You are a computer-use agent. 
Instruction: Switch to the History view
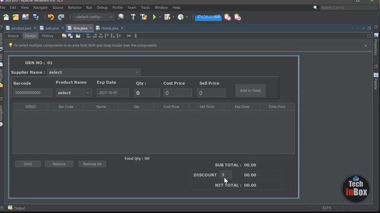(x=47, y=35)
